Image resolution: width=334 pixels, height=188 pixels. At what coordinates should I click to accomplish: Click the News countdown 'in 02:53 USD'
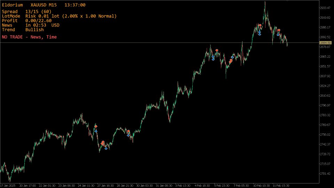42,25
